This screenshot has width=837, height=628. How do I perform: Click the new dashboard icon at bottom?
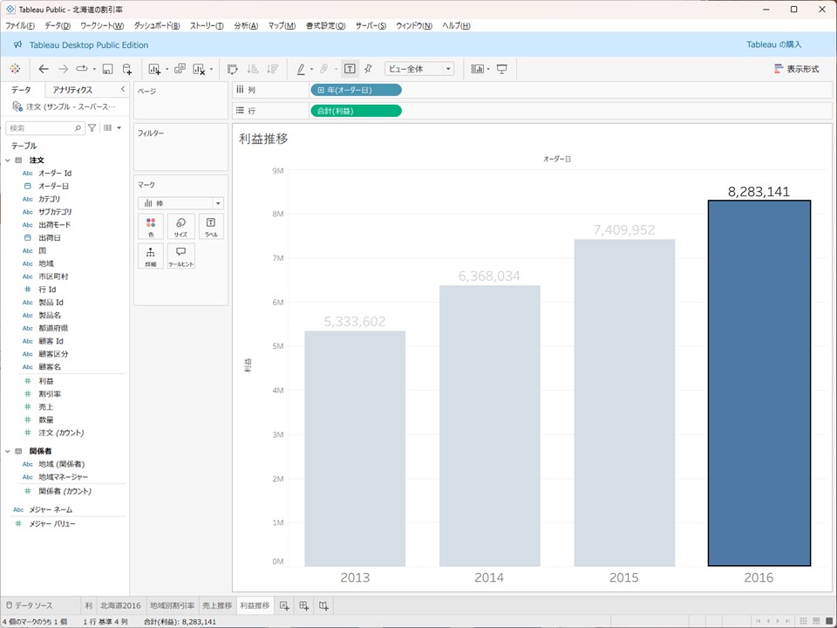[x=303, y=605]
